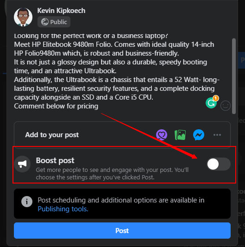
Task: Open the green Photo/Video icon
Action: click(x=180, y=135)
